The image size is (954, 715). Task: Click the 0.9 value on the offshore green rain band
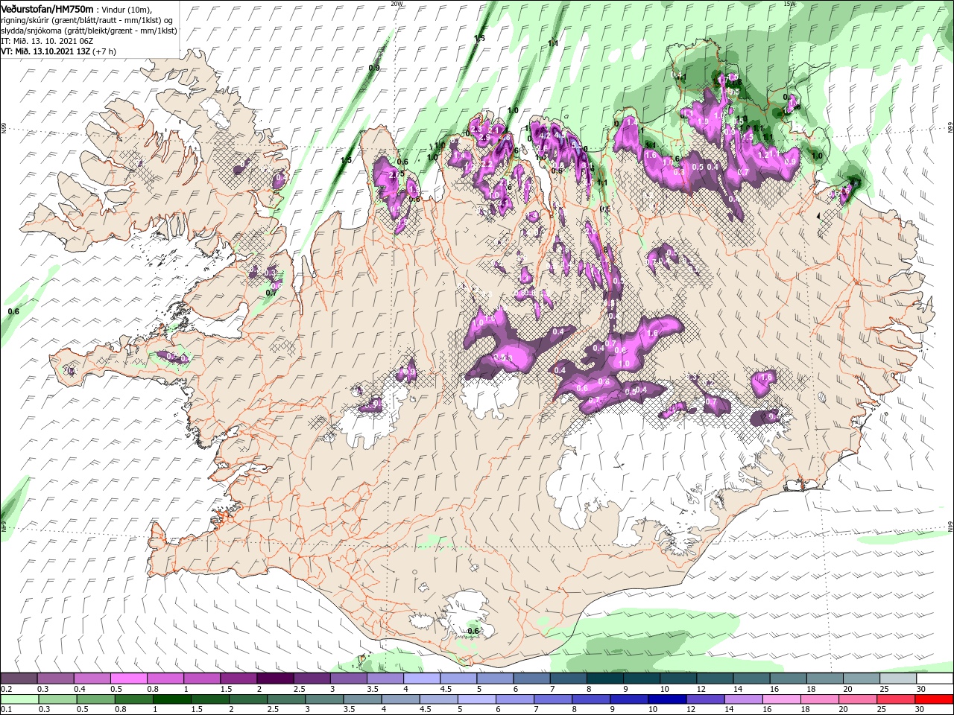click(x=374, y=68)
